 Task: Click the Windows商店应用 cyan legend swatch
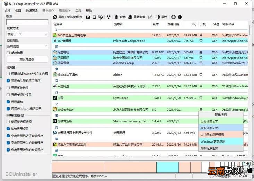click(221, 141)
